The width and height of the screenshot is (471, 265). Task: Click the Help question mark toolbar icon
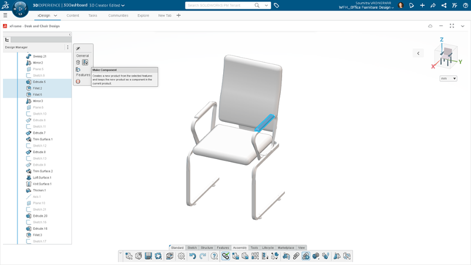click(214, 256)
